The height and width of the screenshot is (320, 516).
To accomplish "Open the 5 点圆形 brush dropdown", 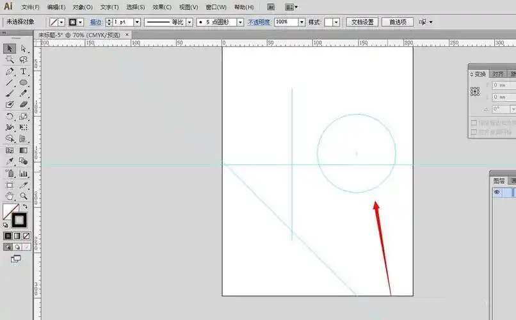I will pos(240,22).
